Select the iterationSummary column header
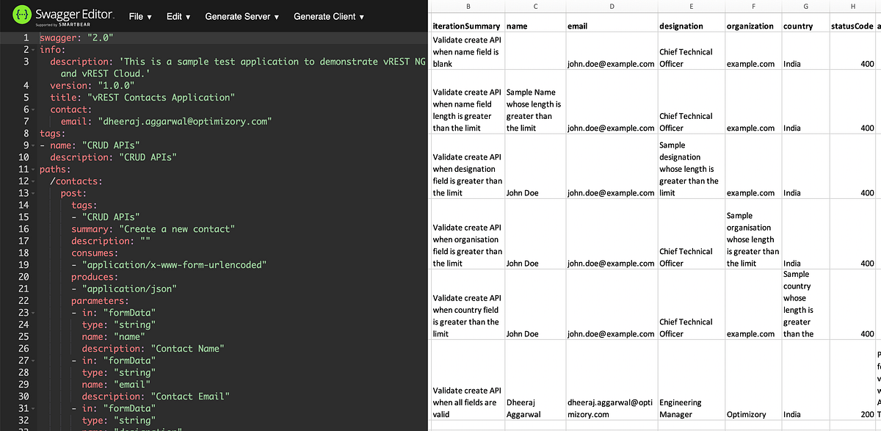Screen dimensions: 881x431 (467, 26)
